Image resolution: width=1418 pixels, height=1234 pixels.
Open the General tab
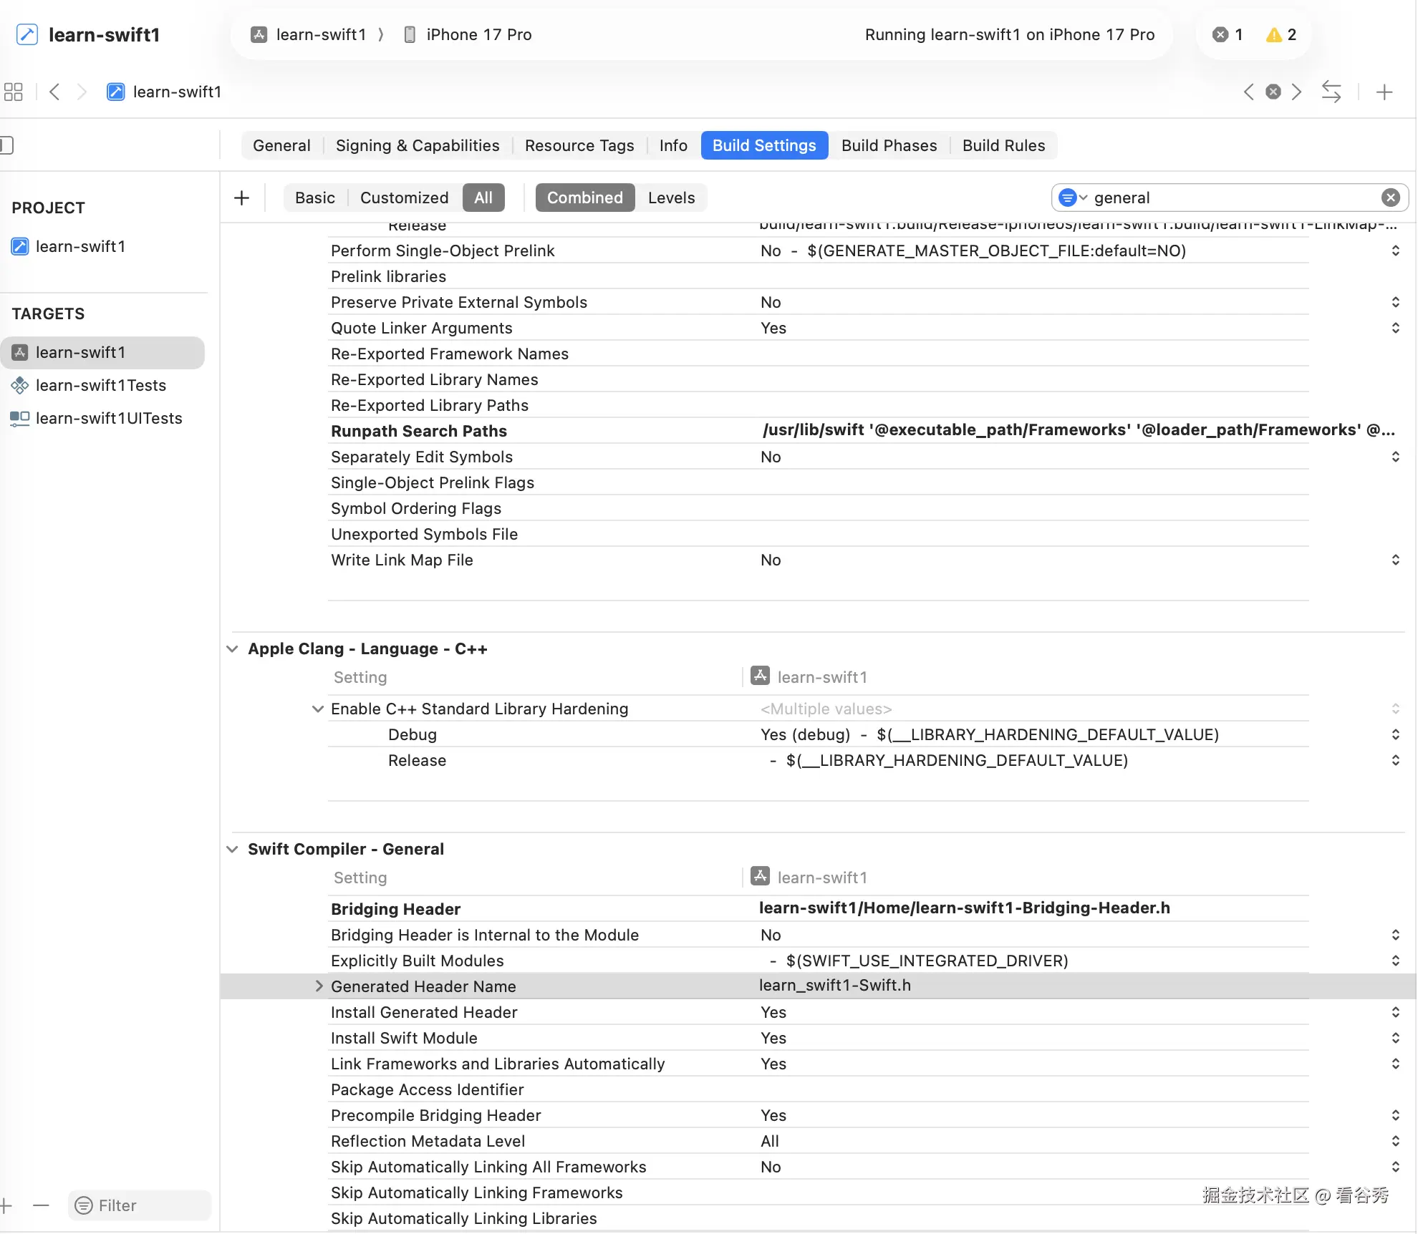click(x=281, y=145)
